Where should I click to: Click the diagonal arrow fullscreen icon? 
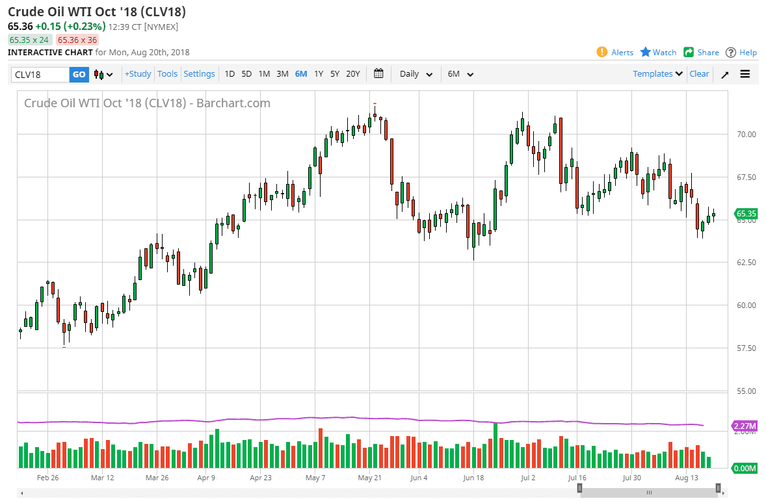coord(724,74)
